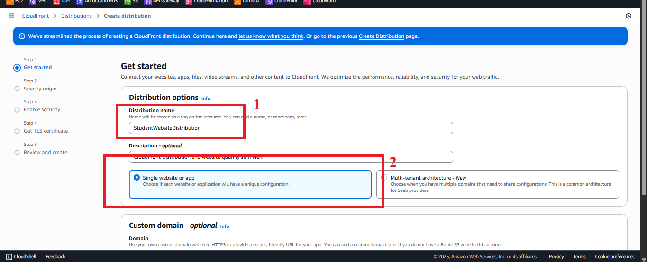Select Multi-tenant architecture option
The height and width of the screenshot is (262, 647).
tap(498, 184)
